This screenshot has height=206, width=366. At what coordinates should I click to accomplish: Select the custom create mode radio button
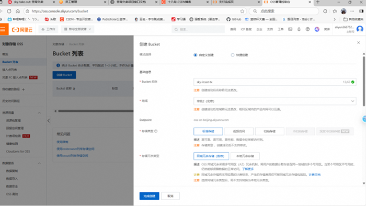point(196,55)
